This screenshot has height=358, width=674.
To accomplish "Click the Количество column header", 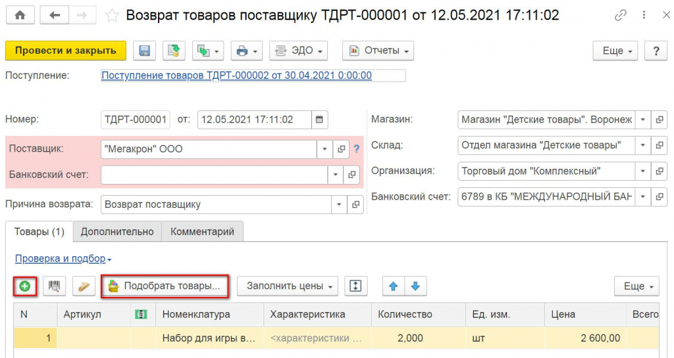I will click(419, 314).
